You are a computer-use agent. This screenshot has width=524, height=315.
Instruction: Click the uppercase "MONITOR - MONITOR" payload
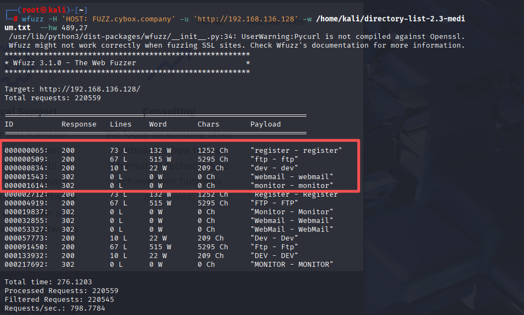pos(291,265)
